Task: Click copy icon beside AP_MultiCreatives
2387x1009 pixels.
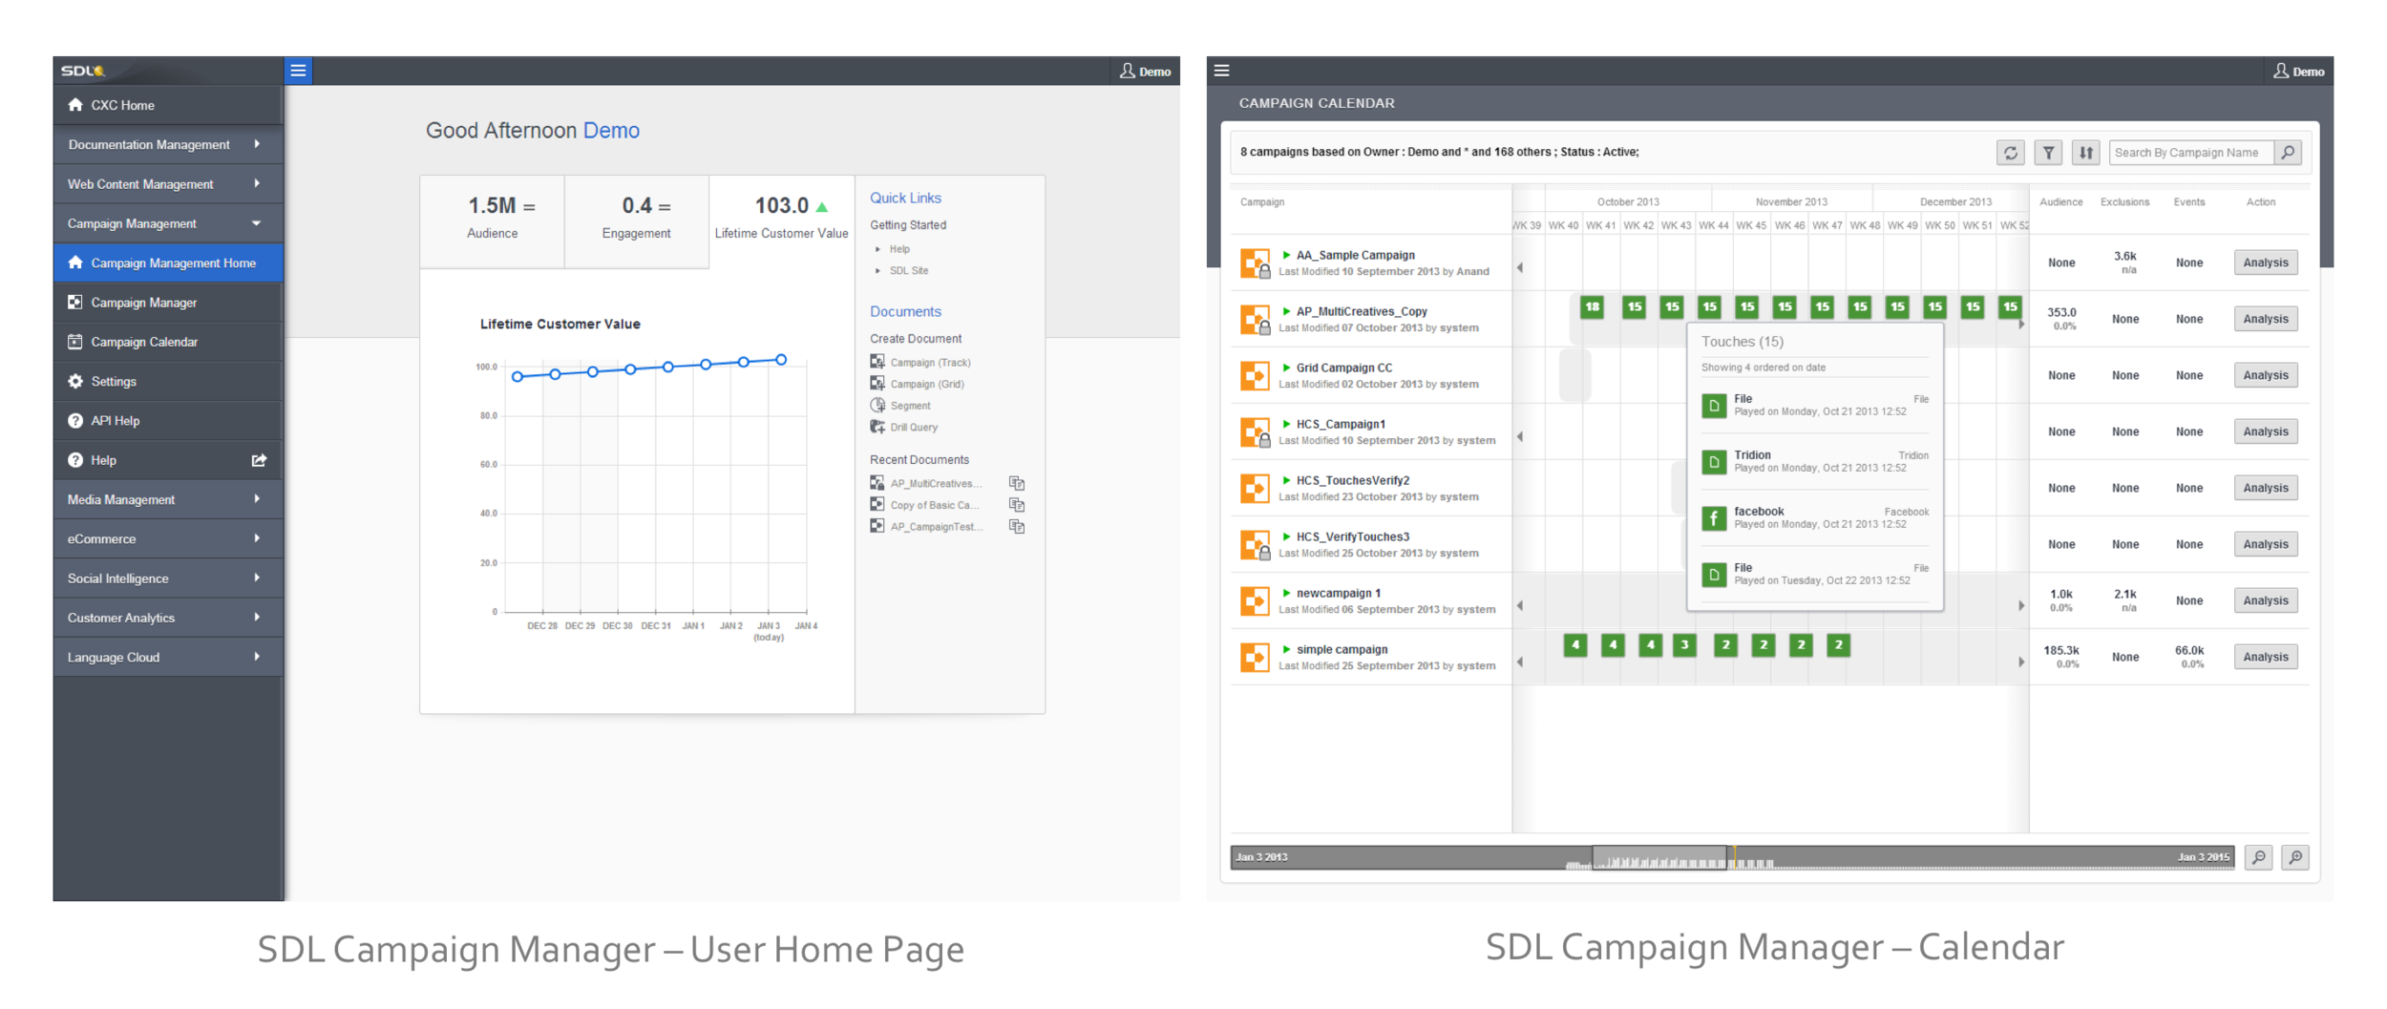Action: [1017, 484]
